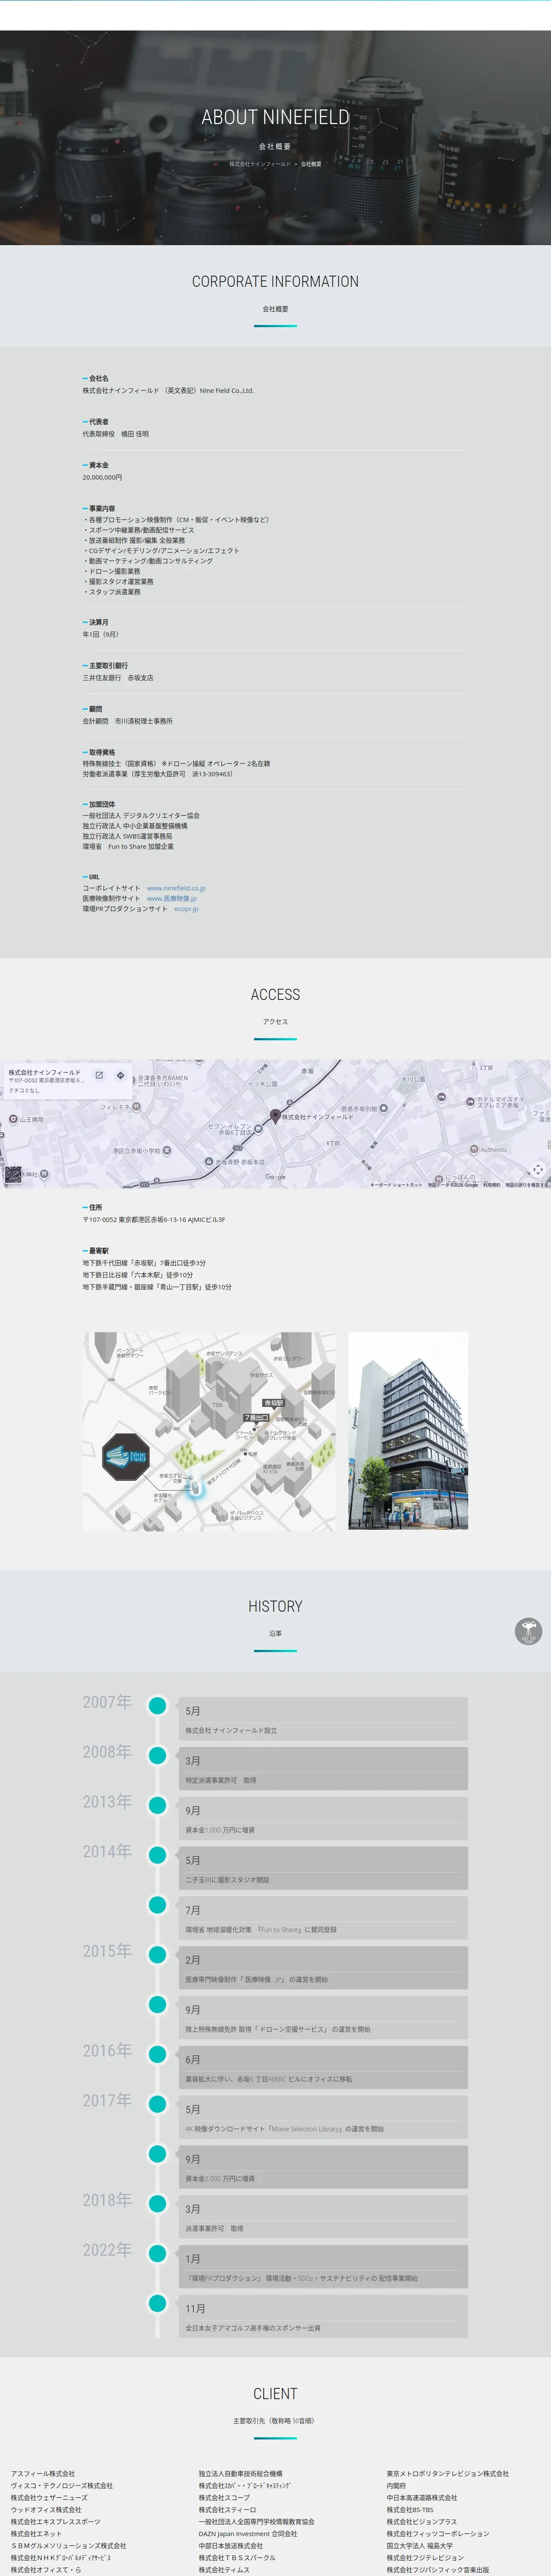Image resolution: width=551 pixels, height=2576 pixels.
Task: Click the Google logo on the map
Action: [x=275, y=1177]
